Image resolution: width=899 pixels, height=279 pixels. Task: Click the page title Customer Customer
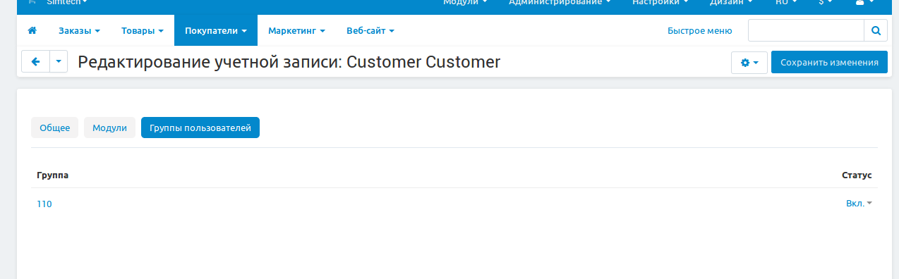point(423,62)
